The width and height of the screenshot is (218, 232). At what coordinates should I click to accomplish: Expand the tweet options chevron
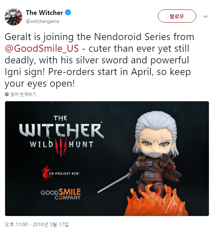(205, 16)
